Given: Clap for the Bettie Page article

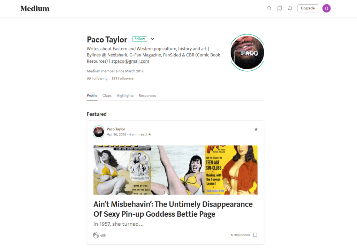Looking at the screenshot, I should 96,235.
